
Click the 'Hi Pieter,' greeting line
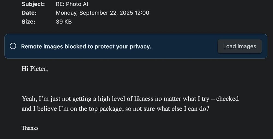coord(35,69)
